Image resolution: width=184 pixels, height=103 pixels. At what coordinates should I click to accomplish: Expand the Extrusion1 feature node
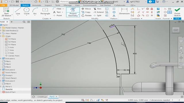(x=1, y=58)
